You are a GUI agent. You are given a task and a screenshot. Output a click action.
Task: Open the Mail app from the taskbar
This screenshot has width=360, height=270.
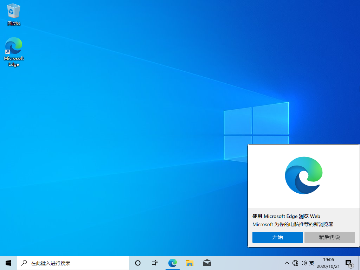tap(207, 263)
